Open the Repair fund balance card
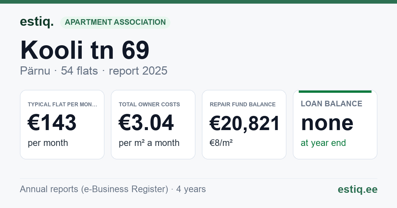The width and height of the screenshot is (397, 208). (244, 124)
